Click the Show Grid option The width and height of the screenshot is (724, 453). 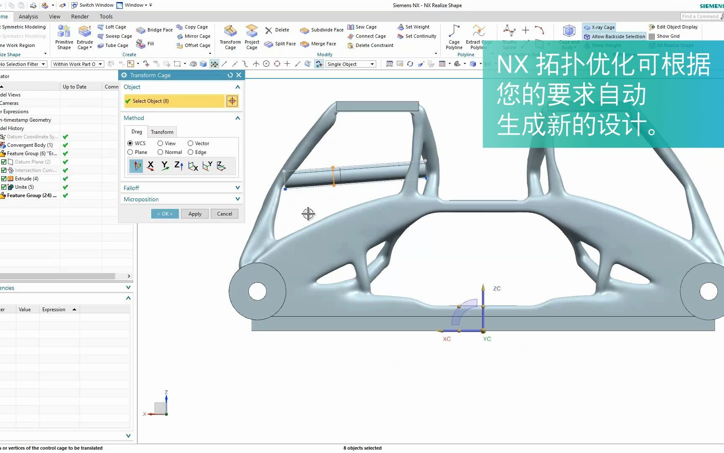coord(664,36)
